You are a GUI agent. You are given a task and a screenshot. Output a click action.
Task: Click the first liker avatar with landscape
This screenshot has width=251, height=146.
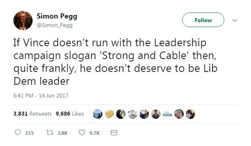[98, 114]
